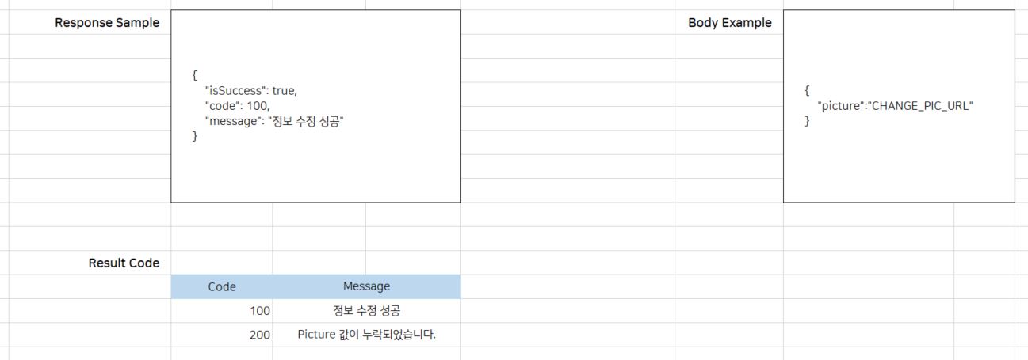
Task: Select the Result Code label cell
Action: coord(124,263)
